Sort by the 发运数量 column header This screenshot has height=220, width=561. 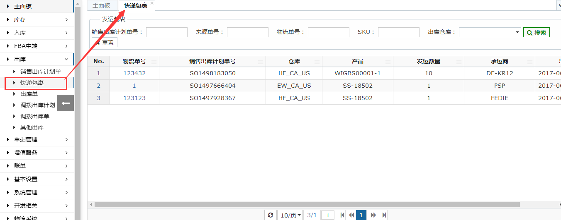(x=429, y=61)
